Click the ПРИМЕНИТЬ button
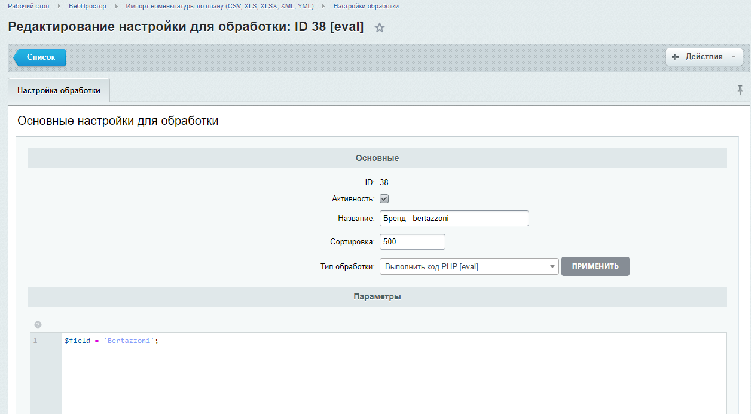 (596, 266)
